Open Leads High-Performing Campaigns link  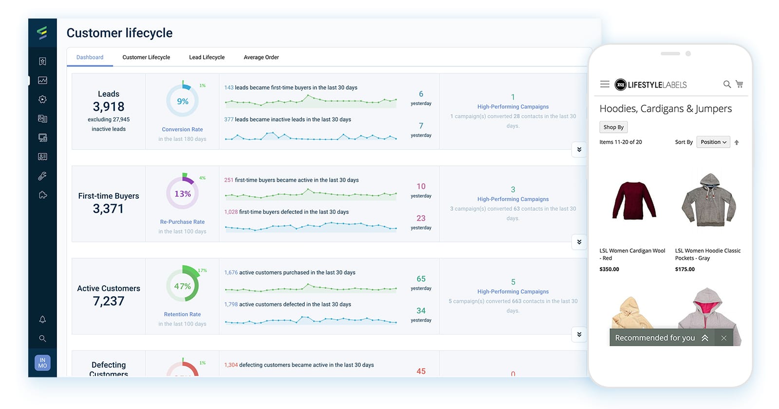tap(513, 107)
